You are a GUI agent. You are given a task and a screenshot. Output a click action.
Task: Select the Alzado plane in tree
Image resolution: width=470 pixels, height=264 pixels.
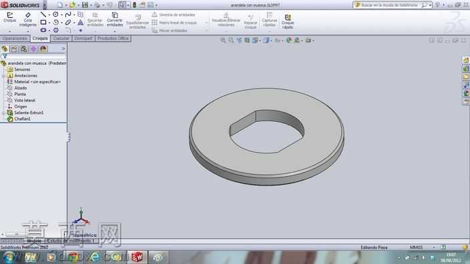(21, 88)
